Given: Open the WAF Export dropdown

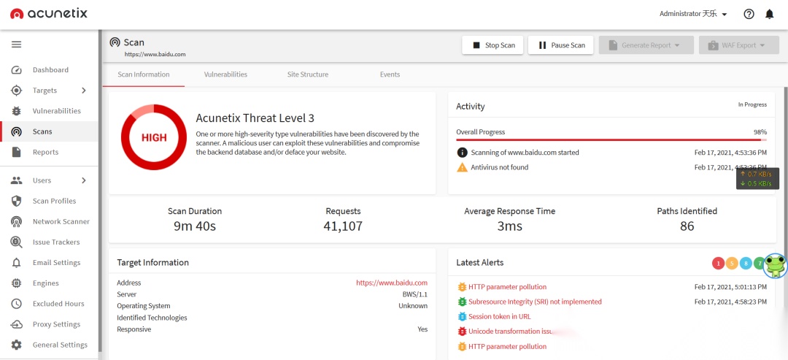Looking at the screenshot, I should click(738, 45).
